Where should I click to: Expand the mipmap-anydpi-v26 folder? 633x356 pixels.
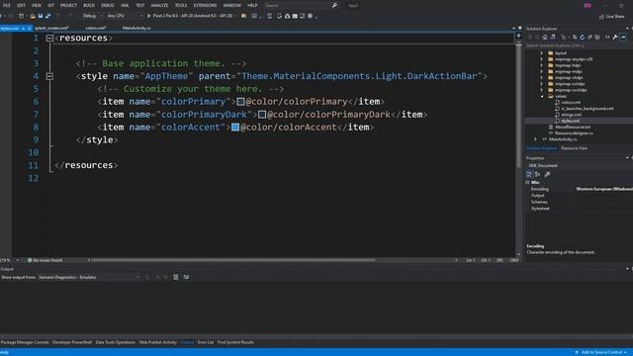point(542,59)
